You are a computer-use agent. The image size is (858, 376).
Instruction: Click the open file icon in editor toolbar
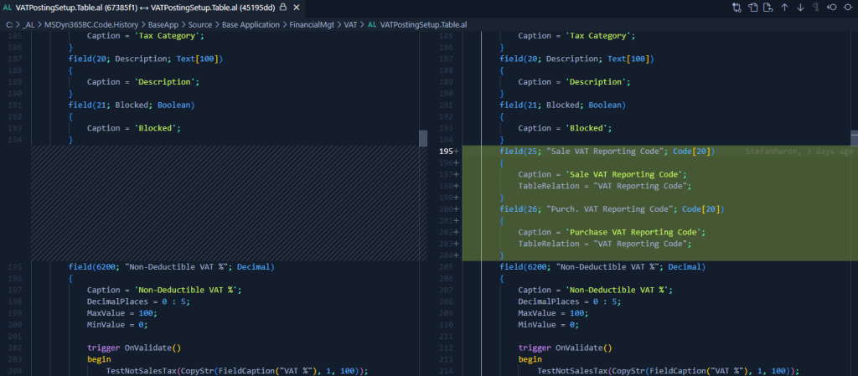pos(752,7)
